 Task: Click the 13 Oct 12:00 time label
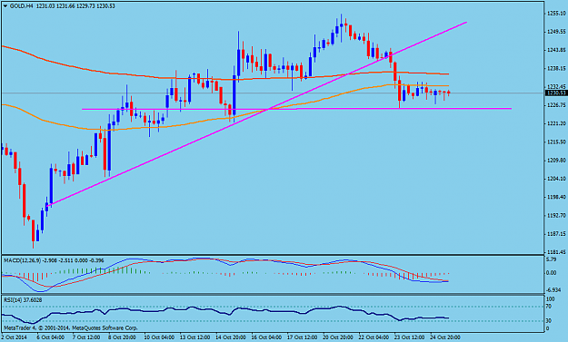(x=194, y=337)
